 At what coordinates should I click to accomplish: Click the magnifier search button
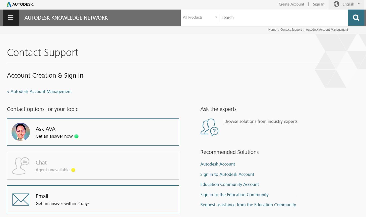(x=356, y=18)
